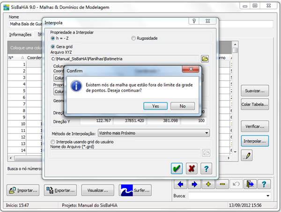Click the Verificar... button
Image resolution: width=281 pixels, height=212 pixels.
pos(255,126)
